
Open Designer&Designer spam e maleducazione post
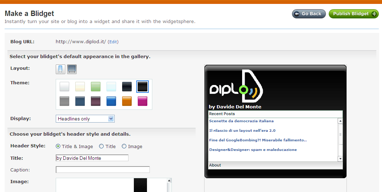(x=253, y=150)
